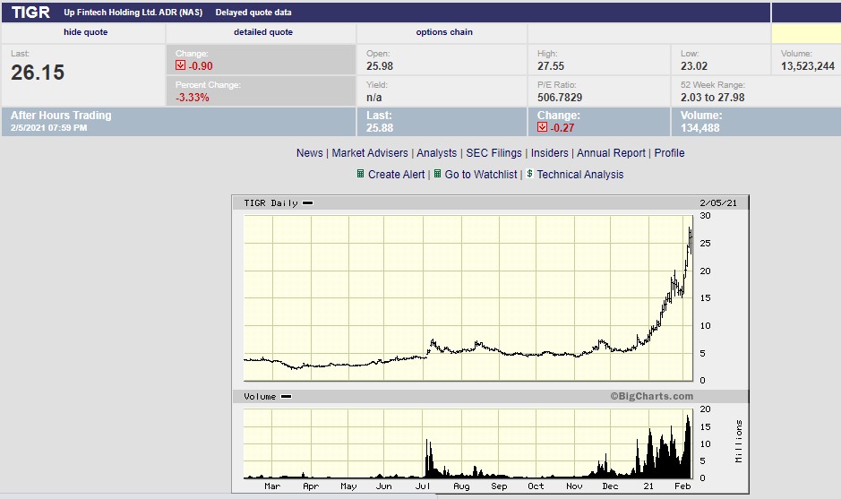Screen dimensions: 841x499
Task: Click the 'Technical Analysis' text link
Action: (x=580, y=175)
